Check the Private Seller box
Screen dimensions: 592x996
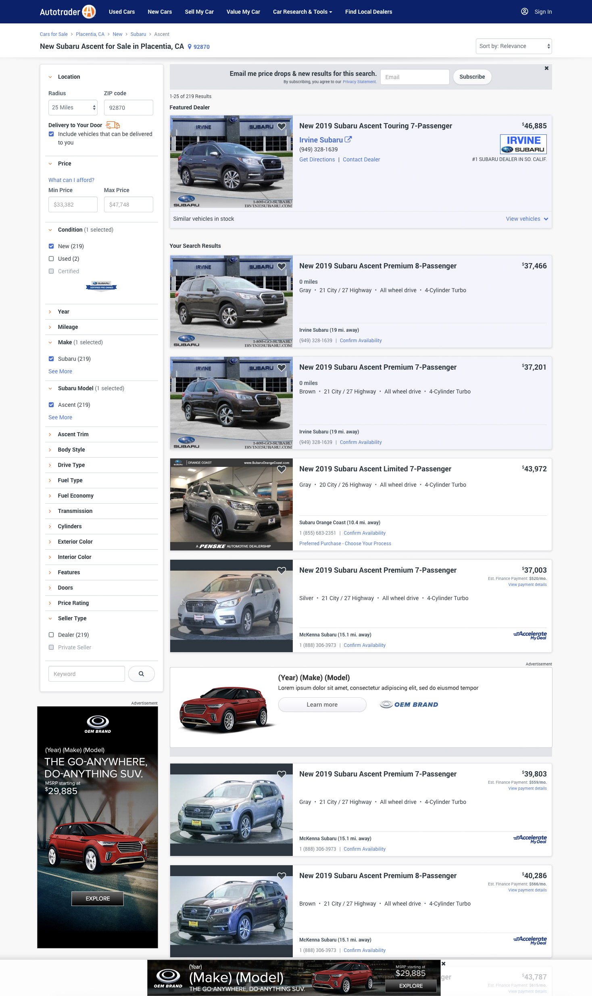[x=51, y=647]
